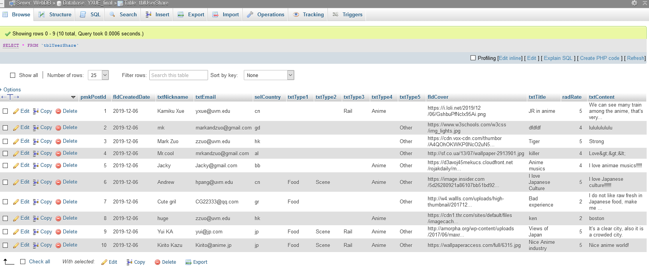Click the red Delete icon beside With selected
Screen dimensions: 649x268
pyautogui.click(x=157, y=262)
